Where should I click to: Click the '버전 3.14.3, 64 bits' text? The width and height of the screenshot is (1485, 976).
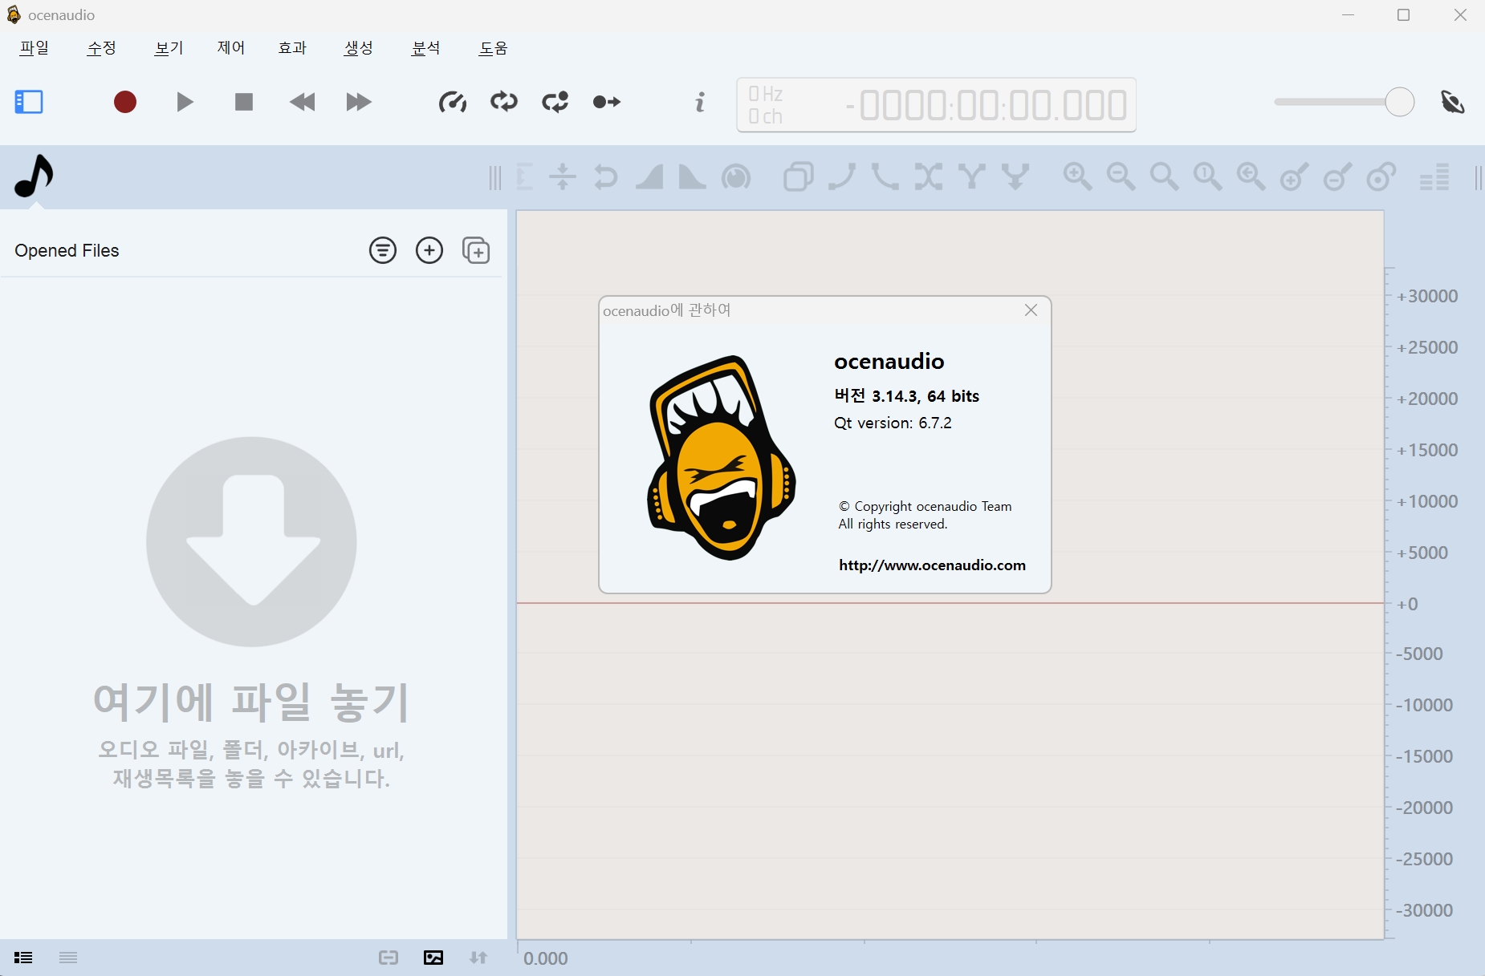tap(907, 395)
